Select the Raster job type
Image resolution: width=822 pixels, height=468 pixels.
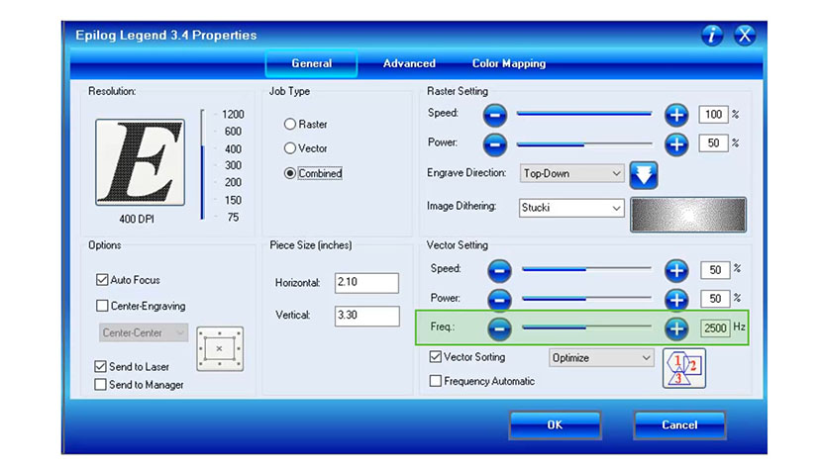(290, 125)
